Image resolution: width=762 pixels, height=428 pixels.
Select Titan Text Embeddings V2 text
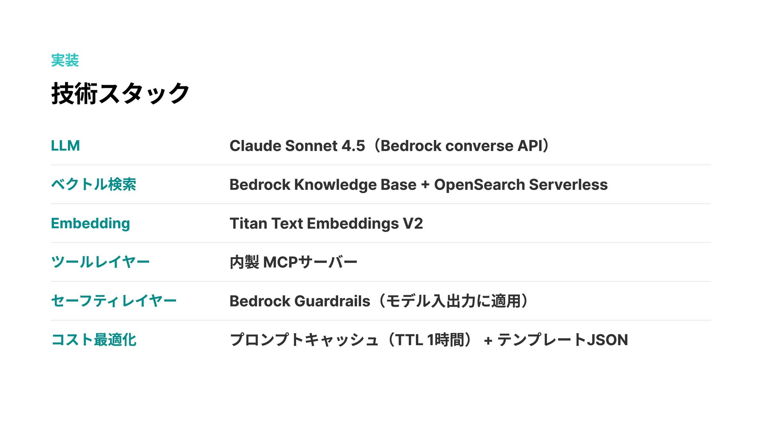326,224
